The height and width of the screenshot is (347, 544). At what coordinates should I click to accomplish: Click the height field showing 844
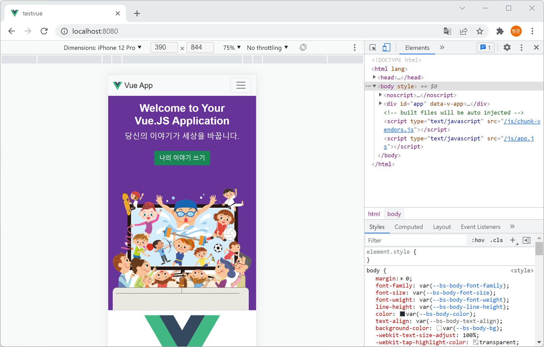point(200,48)
